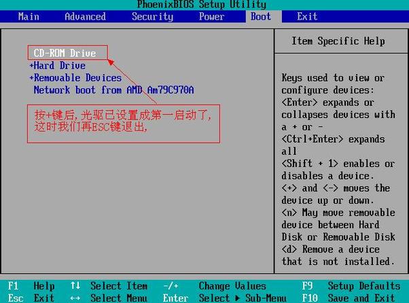Go to the Exit tab
This screenshot has height=303, width=409.
click(307, 16)
